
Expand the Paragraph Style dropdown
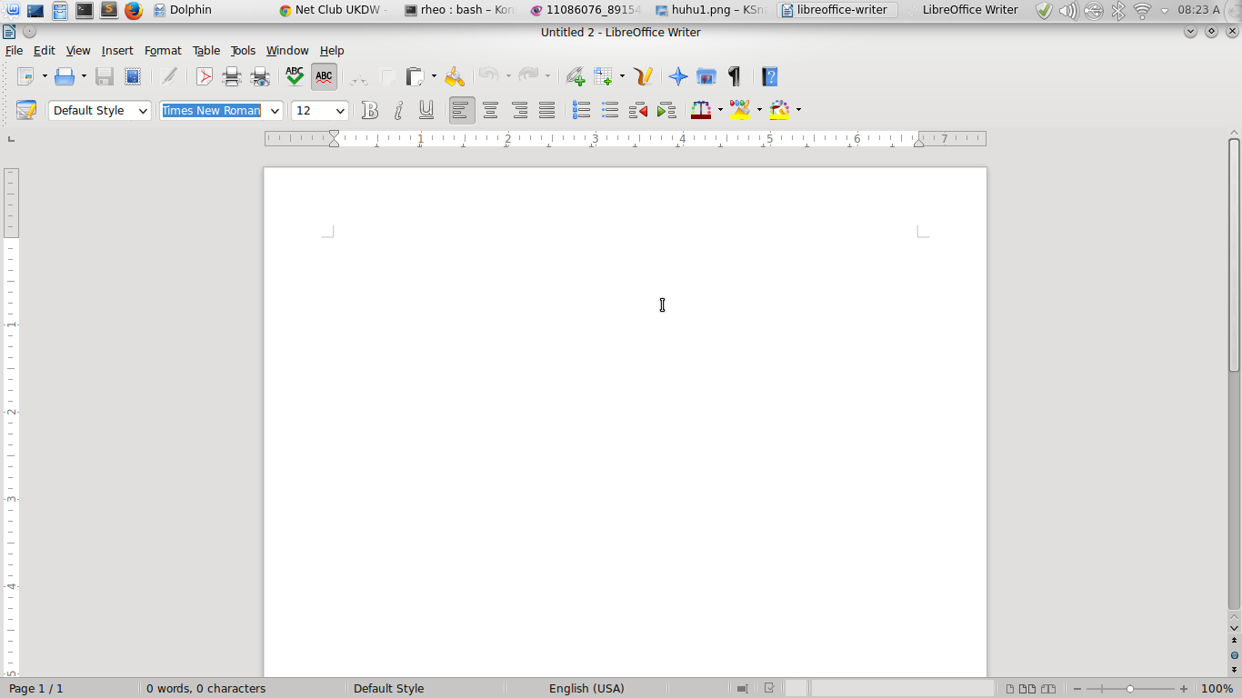pos(143,111)
